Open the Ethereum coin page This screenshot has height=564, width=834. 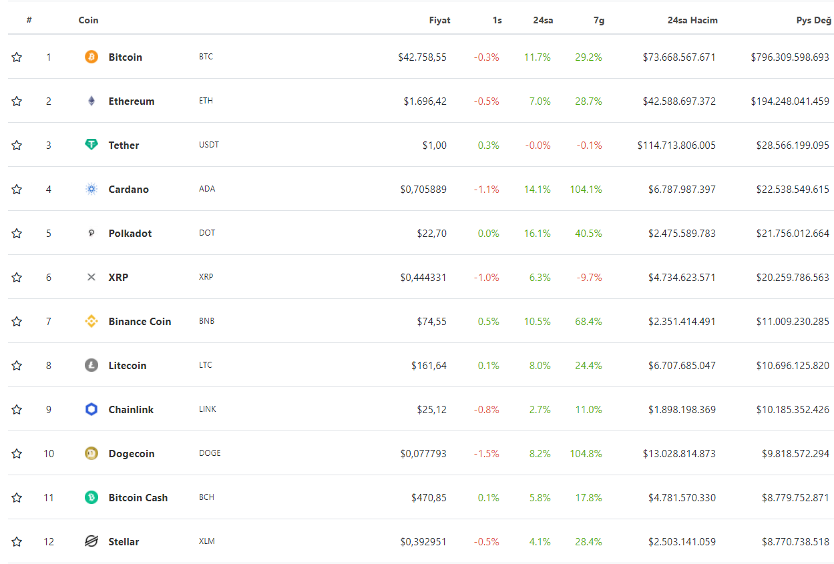pyautogui.click(x=132, y=101)
